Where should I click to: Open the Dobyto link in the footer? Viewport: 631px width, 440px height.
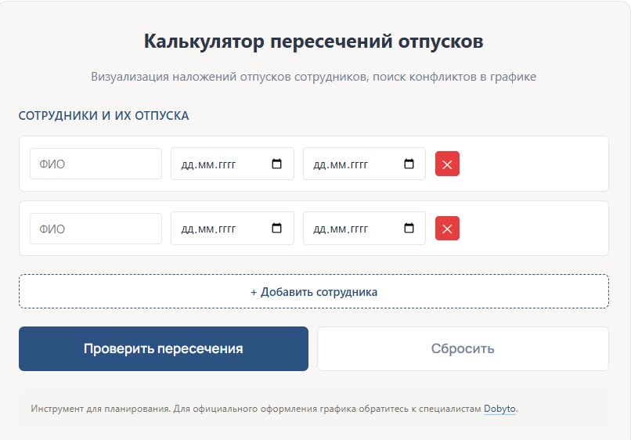(499, 409)
